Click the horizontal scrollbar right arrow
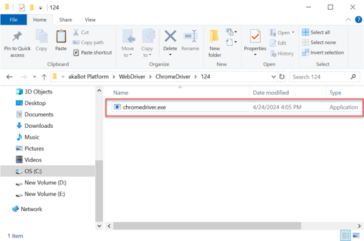364x241 pixels. click(x=359, y=226)
